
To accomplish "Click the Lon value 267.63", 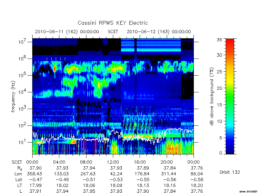I will click(x=88, y=174).
